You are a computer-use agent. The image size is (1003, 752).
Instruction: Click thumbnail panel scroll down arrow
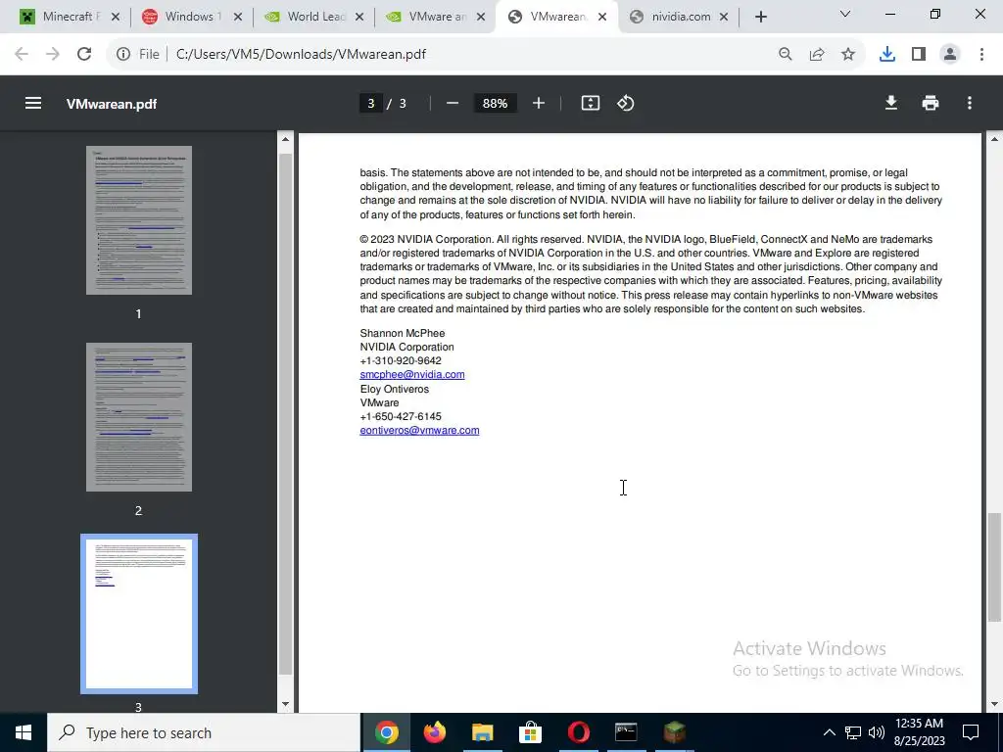[x=285, y=704]
